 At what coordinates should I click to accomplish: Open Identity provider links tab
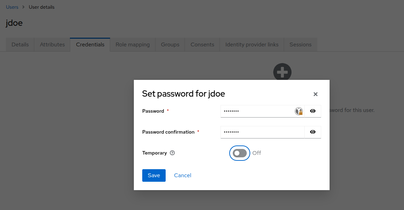pyautogui.click(x=252, y=45)
